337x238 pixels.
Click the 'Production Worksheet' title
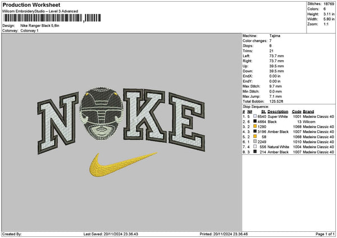[x=31, y=5]
